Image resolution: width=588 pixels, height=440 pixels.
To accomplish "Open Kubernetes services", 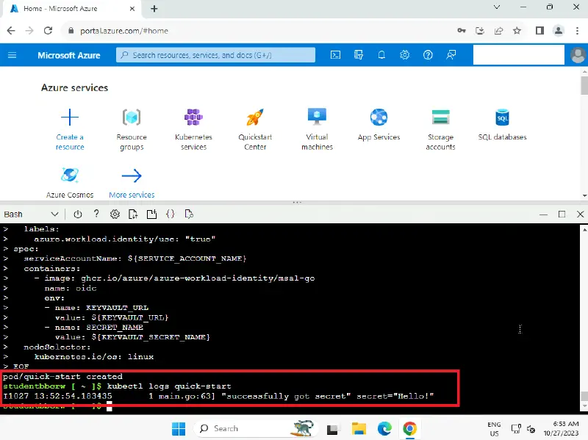I will 193,129.
